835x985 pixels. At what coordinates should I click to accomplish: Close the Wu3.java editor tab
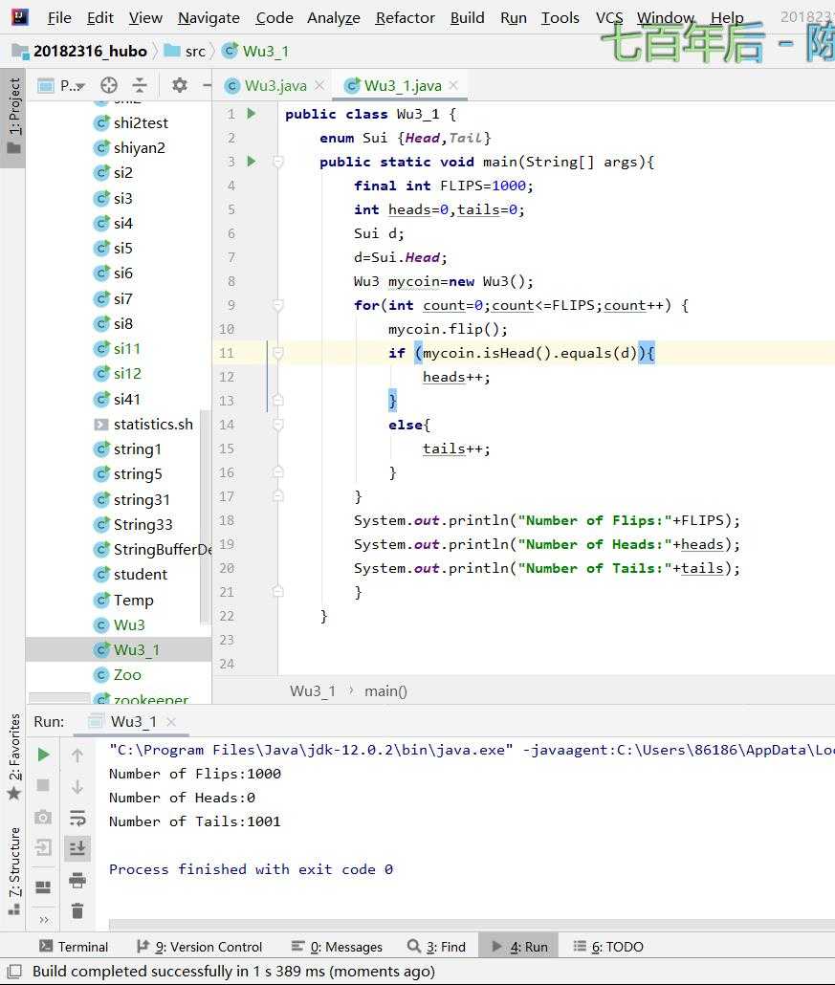pos(319,85)
